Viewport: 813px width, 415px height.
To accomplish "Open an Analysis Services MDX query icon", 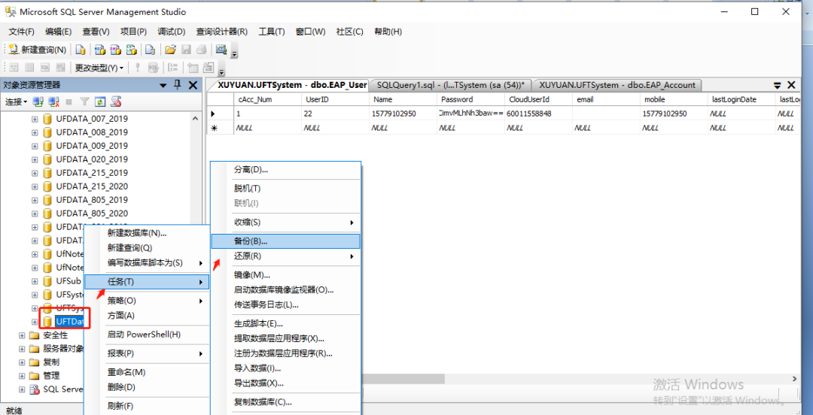I will pos(99,50).
